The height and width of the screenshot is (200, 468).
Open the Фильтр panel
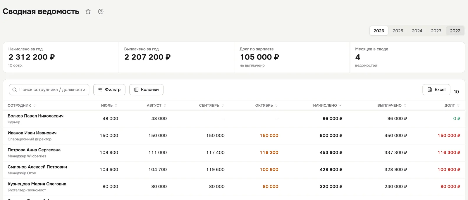click(109, 90)
